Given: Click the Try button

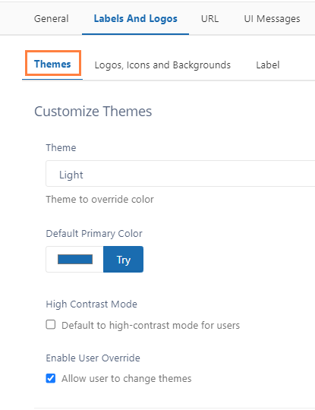Looking at the screenshot, I should [124, 260].
